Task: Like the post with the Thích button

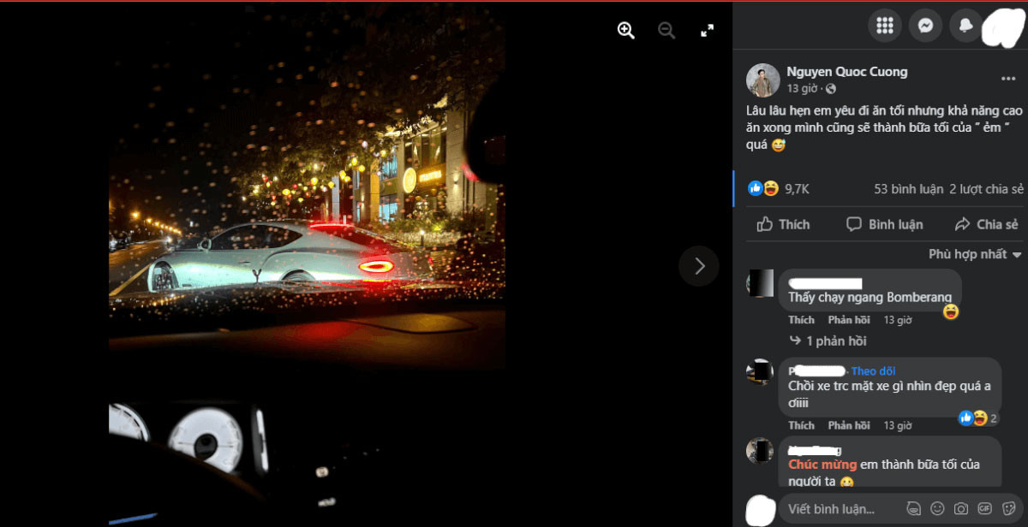Action: [783, 224]
